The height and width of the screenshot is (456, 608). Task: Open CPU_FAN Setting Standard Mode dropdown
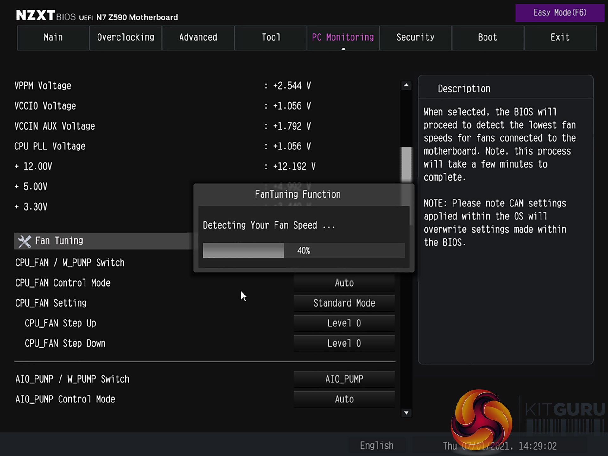pos(344,303)
